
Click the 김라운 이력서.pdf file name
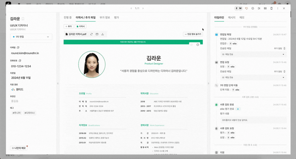click(x=77, y=34)
